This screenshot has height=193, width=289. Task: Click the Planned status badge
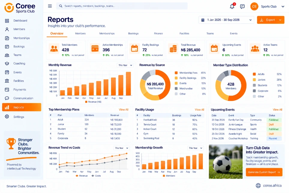pos(274,139)
